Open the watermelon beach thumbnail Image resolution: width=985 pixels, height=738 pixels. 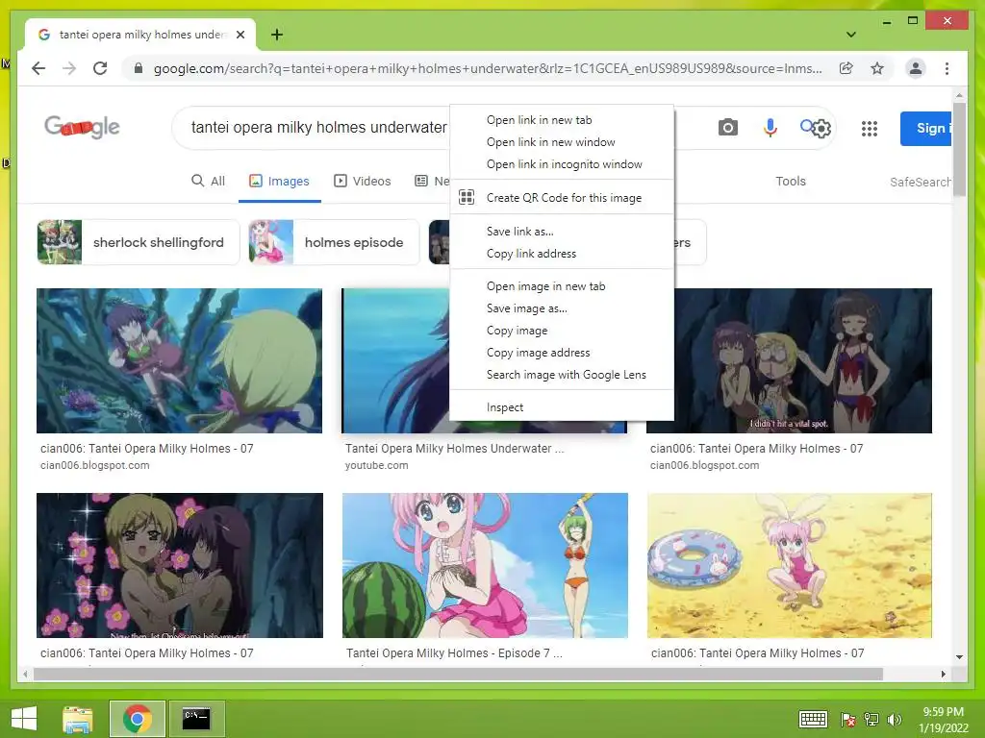click(x=485, y=565)
